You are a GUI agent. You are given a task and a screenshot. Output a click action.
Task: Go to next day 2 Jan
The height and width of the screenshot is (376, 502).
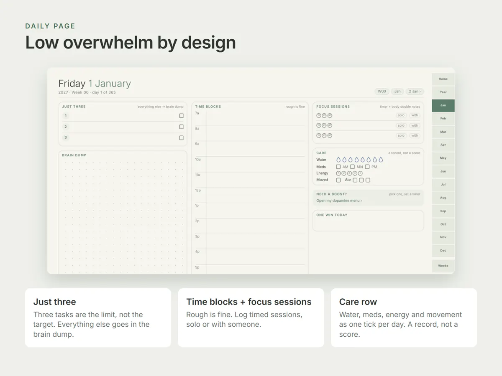tap(415, 91)
